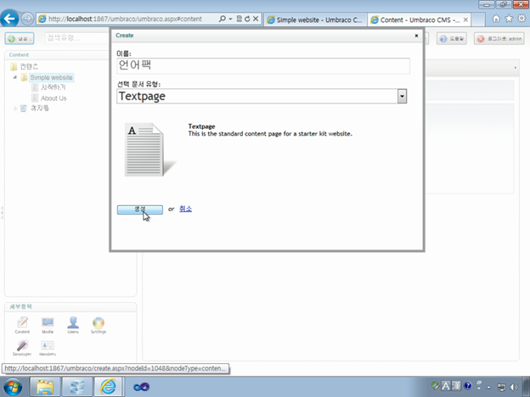Click the search box in Umbraco toolbar
Image resolution: width=530 pixels, height=397 pixels.
coord(76,38)
